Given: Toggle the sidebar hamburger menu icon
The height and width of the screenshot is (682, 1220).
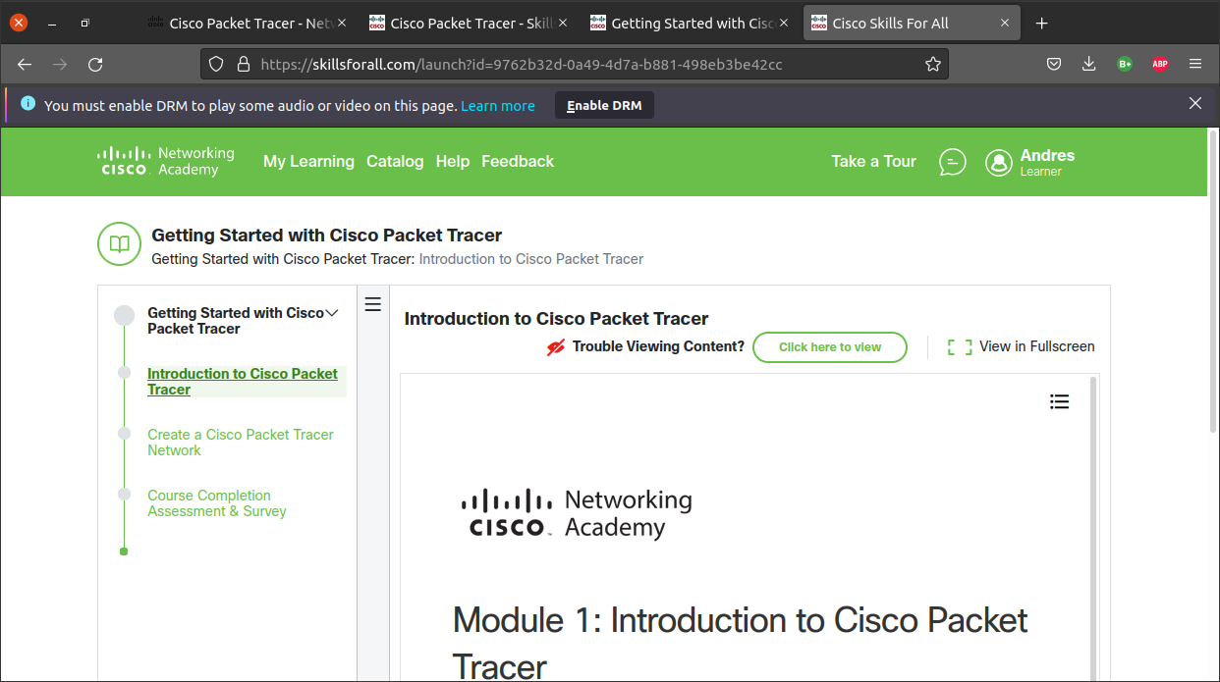Looking at the screenshot, I should (x=372, y=304).
